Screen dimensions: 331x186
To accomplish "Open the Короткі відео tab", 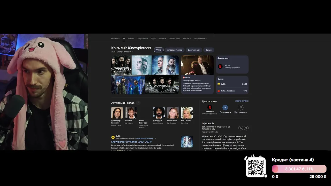I will (x=174, y=38).
